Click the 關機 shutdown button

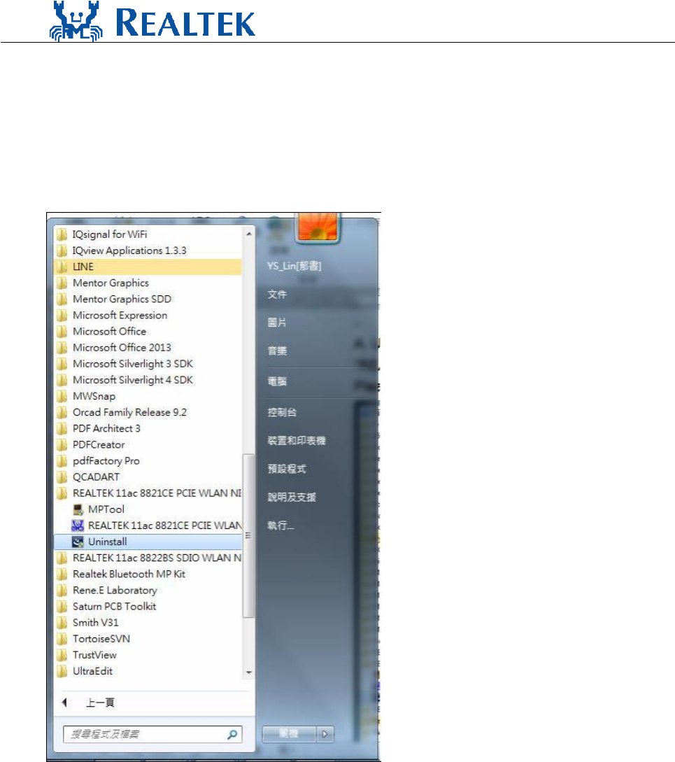click(x=289, y=734)
